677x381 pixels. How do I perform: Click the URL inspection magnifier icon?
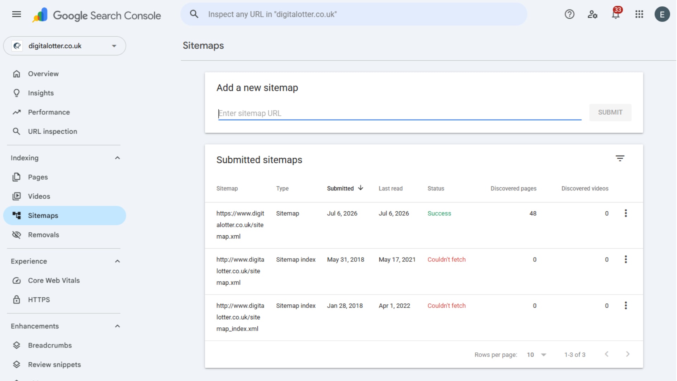tap(17, 132)
